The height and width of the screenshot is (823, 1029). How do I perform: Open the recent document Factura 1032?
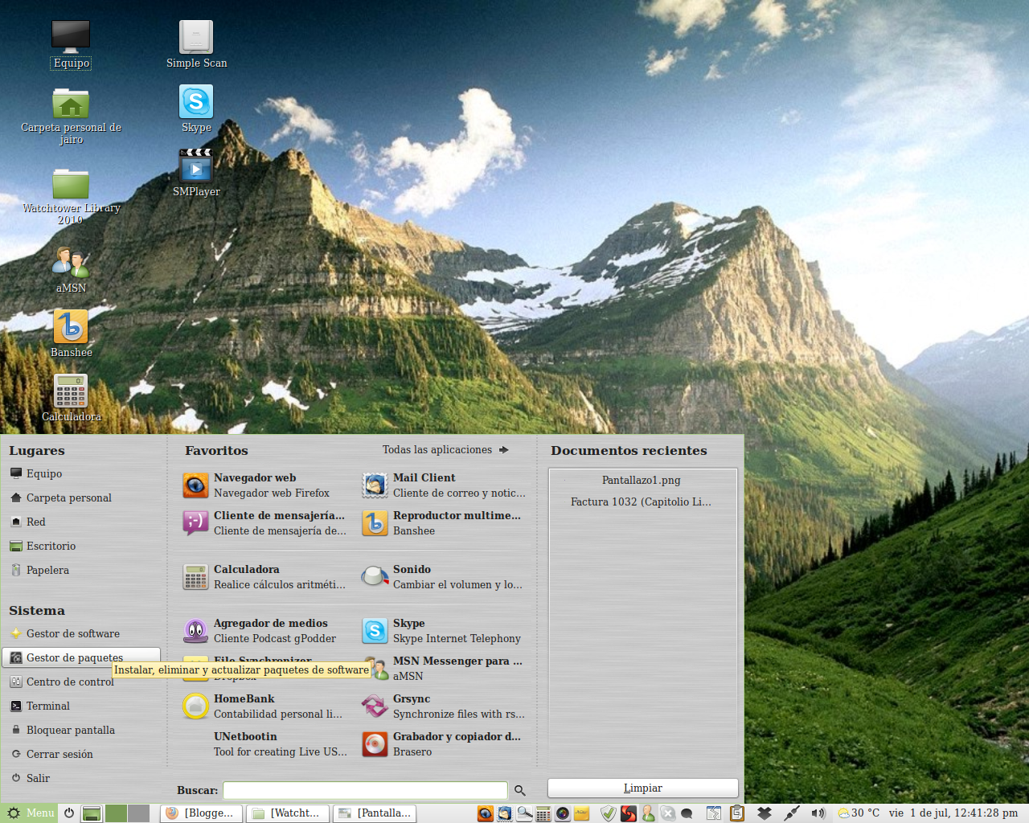pos(641,502)
